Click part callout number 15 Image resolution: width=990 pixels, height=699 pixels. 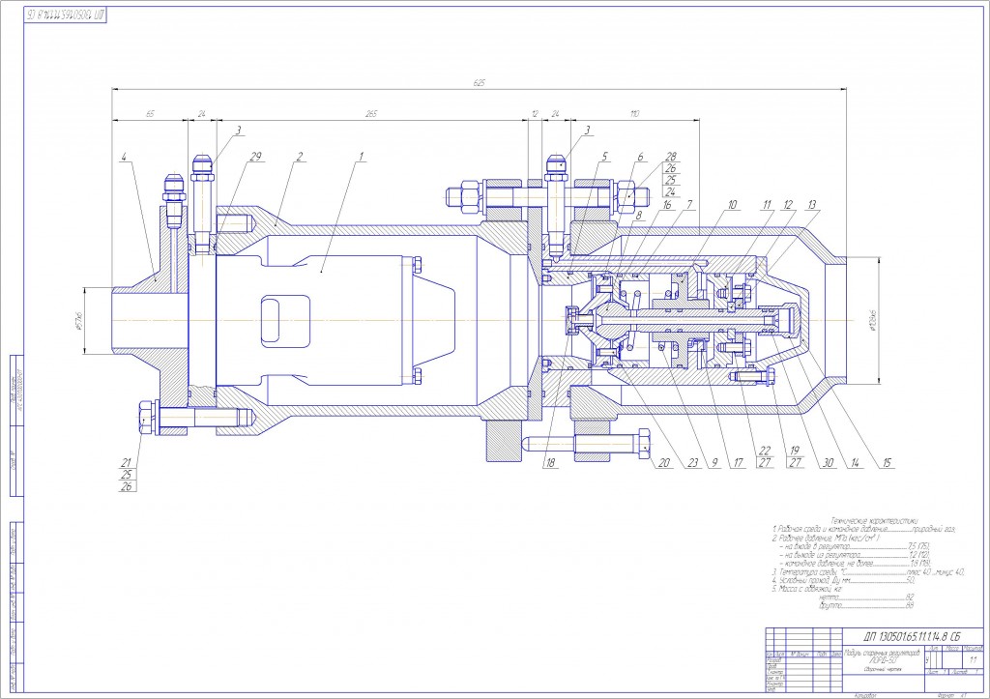click(887, 463)
